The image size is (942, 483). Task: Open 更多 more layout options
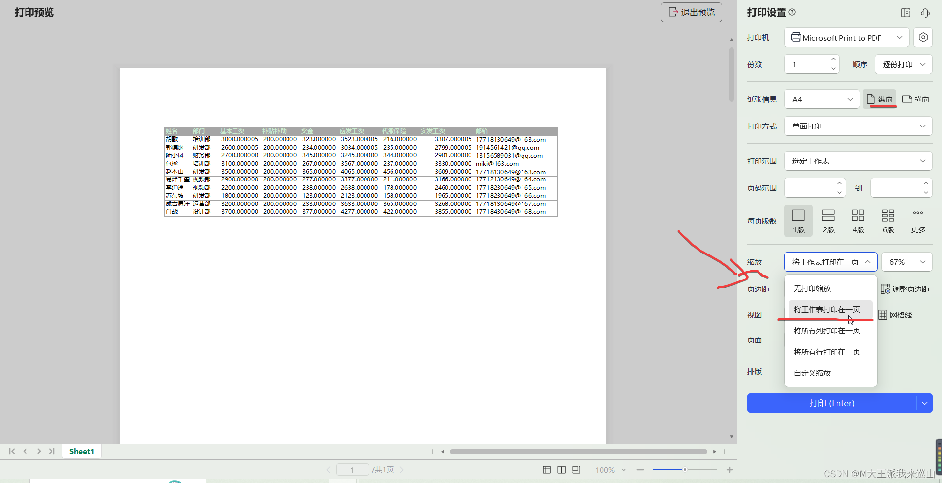(918, 221)
